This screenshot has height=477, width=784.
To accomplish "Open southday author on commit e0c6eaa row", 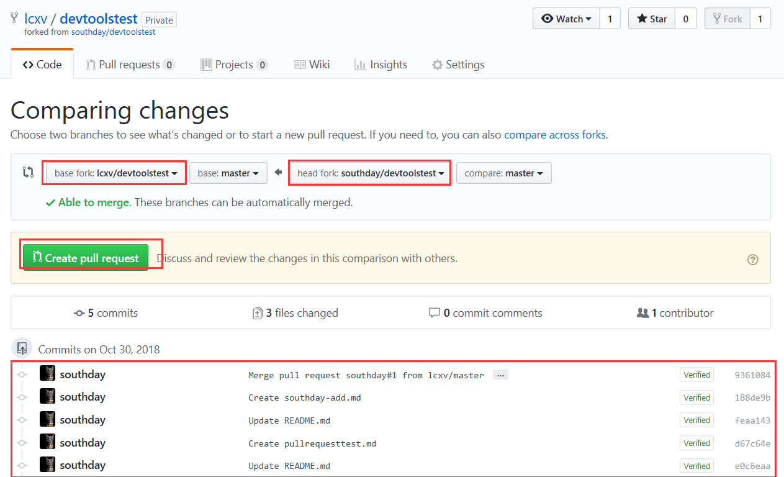I will (x=83, y=465).
